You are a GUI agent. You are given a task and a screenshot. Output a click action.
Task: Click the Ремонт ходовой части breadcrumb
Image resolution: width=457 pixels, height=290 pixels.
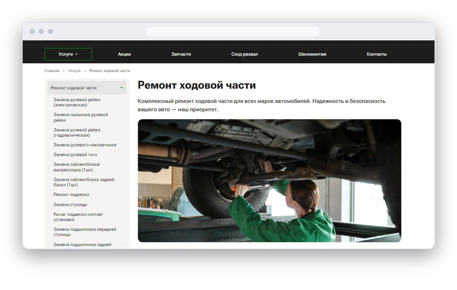pyautogui.click(x=110, y=71)
